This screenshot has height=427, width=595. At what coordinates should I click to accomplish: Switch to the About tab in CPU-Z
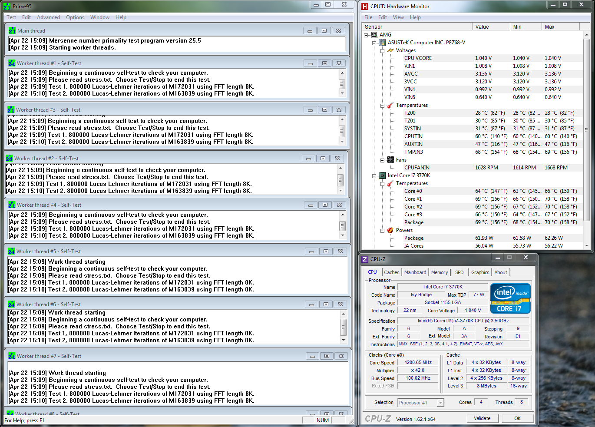501,272
